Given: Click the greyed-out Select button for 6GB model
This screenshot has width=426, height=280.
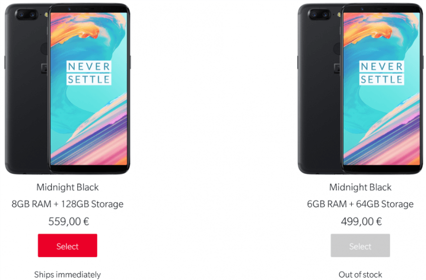Looking at the screenshot, I should pyautogui.click(x=360, y=245).
